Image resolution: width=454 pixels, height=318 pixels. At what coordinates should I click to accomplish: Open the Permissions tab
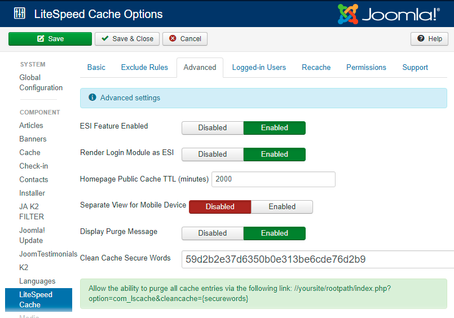coord(366,68)
